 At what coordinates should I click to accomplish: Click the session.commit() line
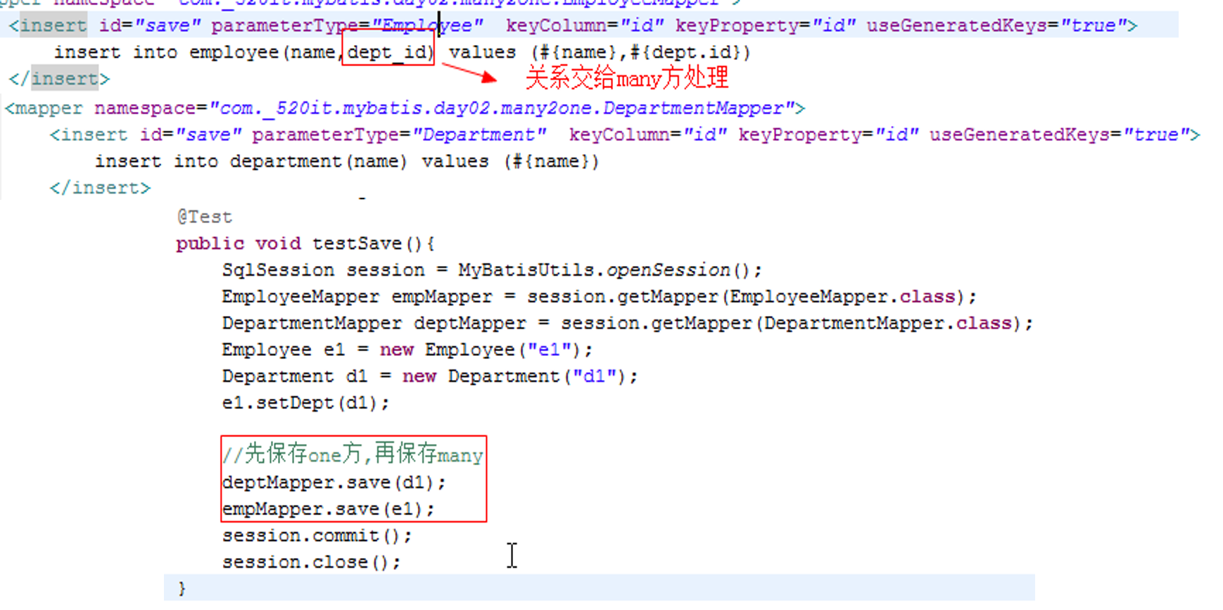[317, 536]
